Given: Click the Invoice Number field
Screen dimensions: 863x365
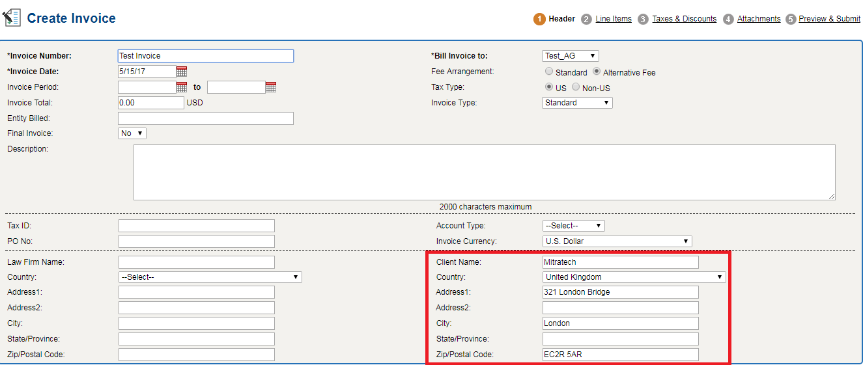Looking at the screenshot, I should [206, 56].
